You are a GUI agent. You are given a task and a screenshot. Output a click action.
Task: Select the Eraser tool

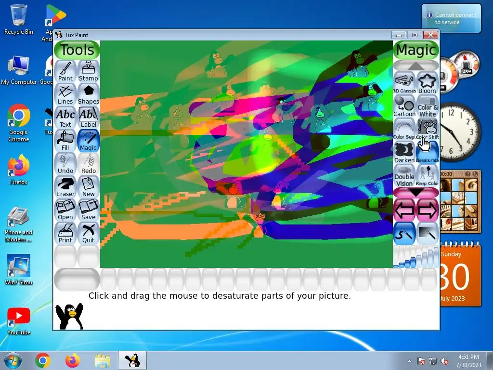(65, 187)
